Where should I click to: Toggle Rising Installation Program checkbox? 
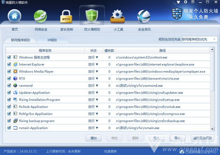click(x=9, y=99)
